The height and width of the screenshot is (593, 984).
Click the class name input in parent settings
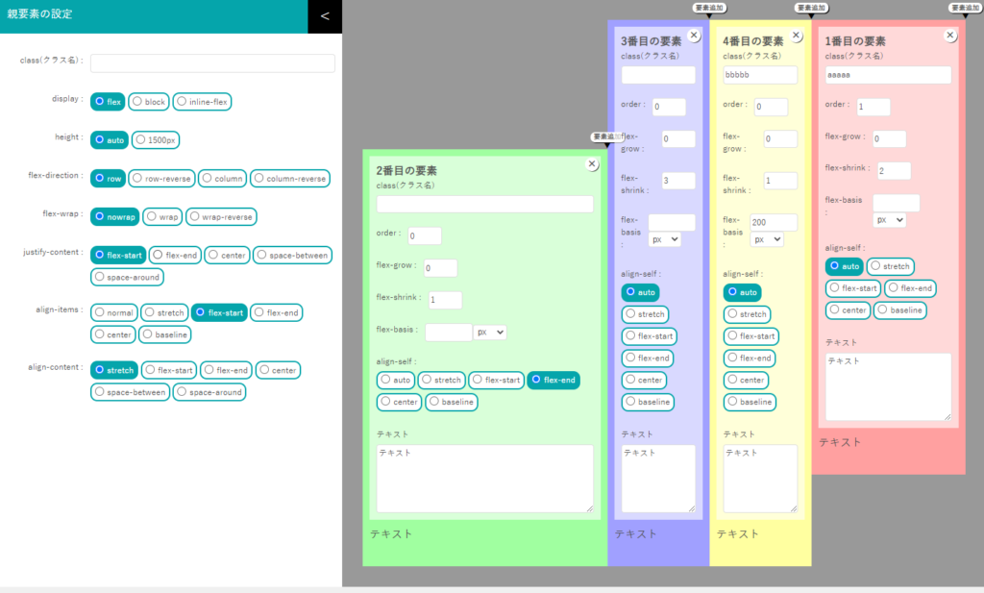pos(213,63)
